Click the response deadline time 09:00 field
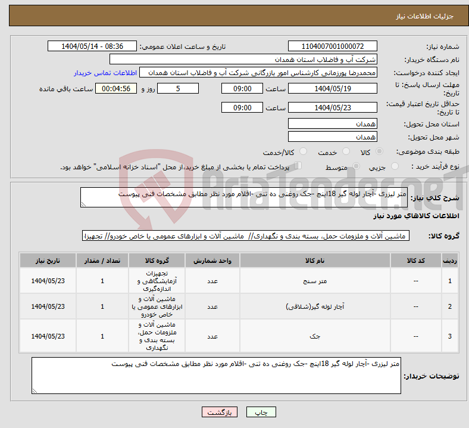 pyautogui.click(x=242, y=89)
